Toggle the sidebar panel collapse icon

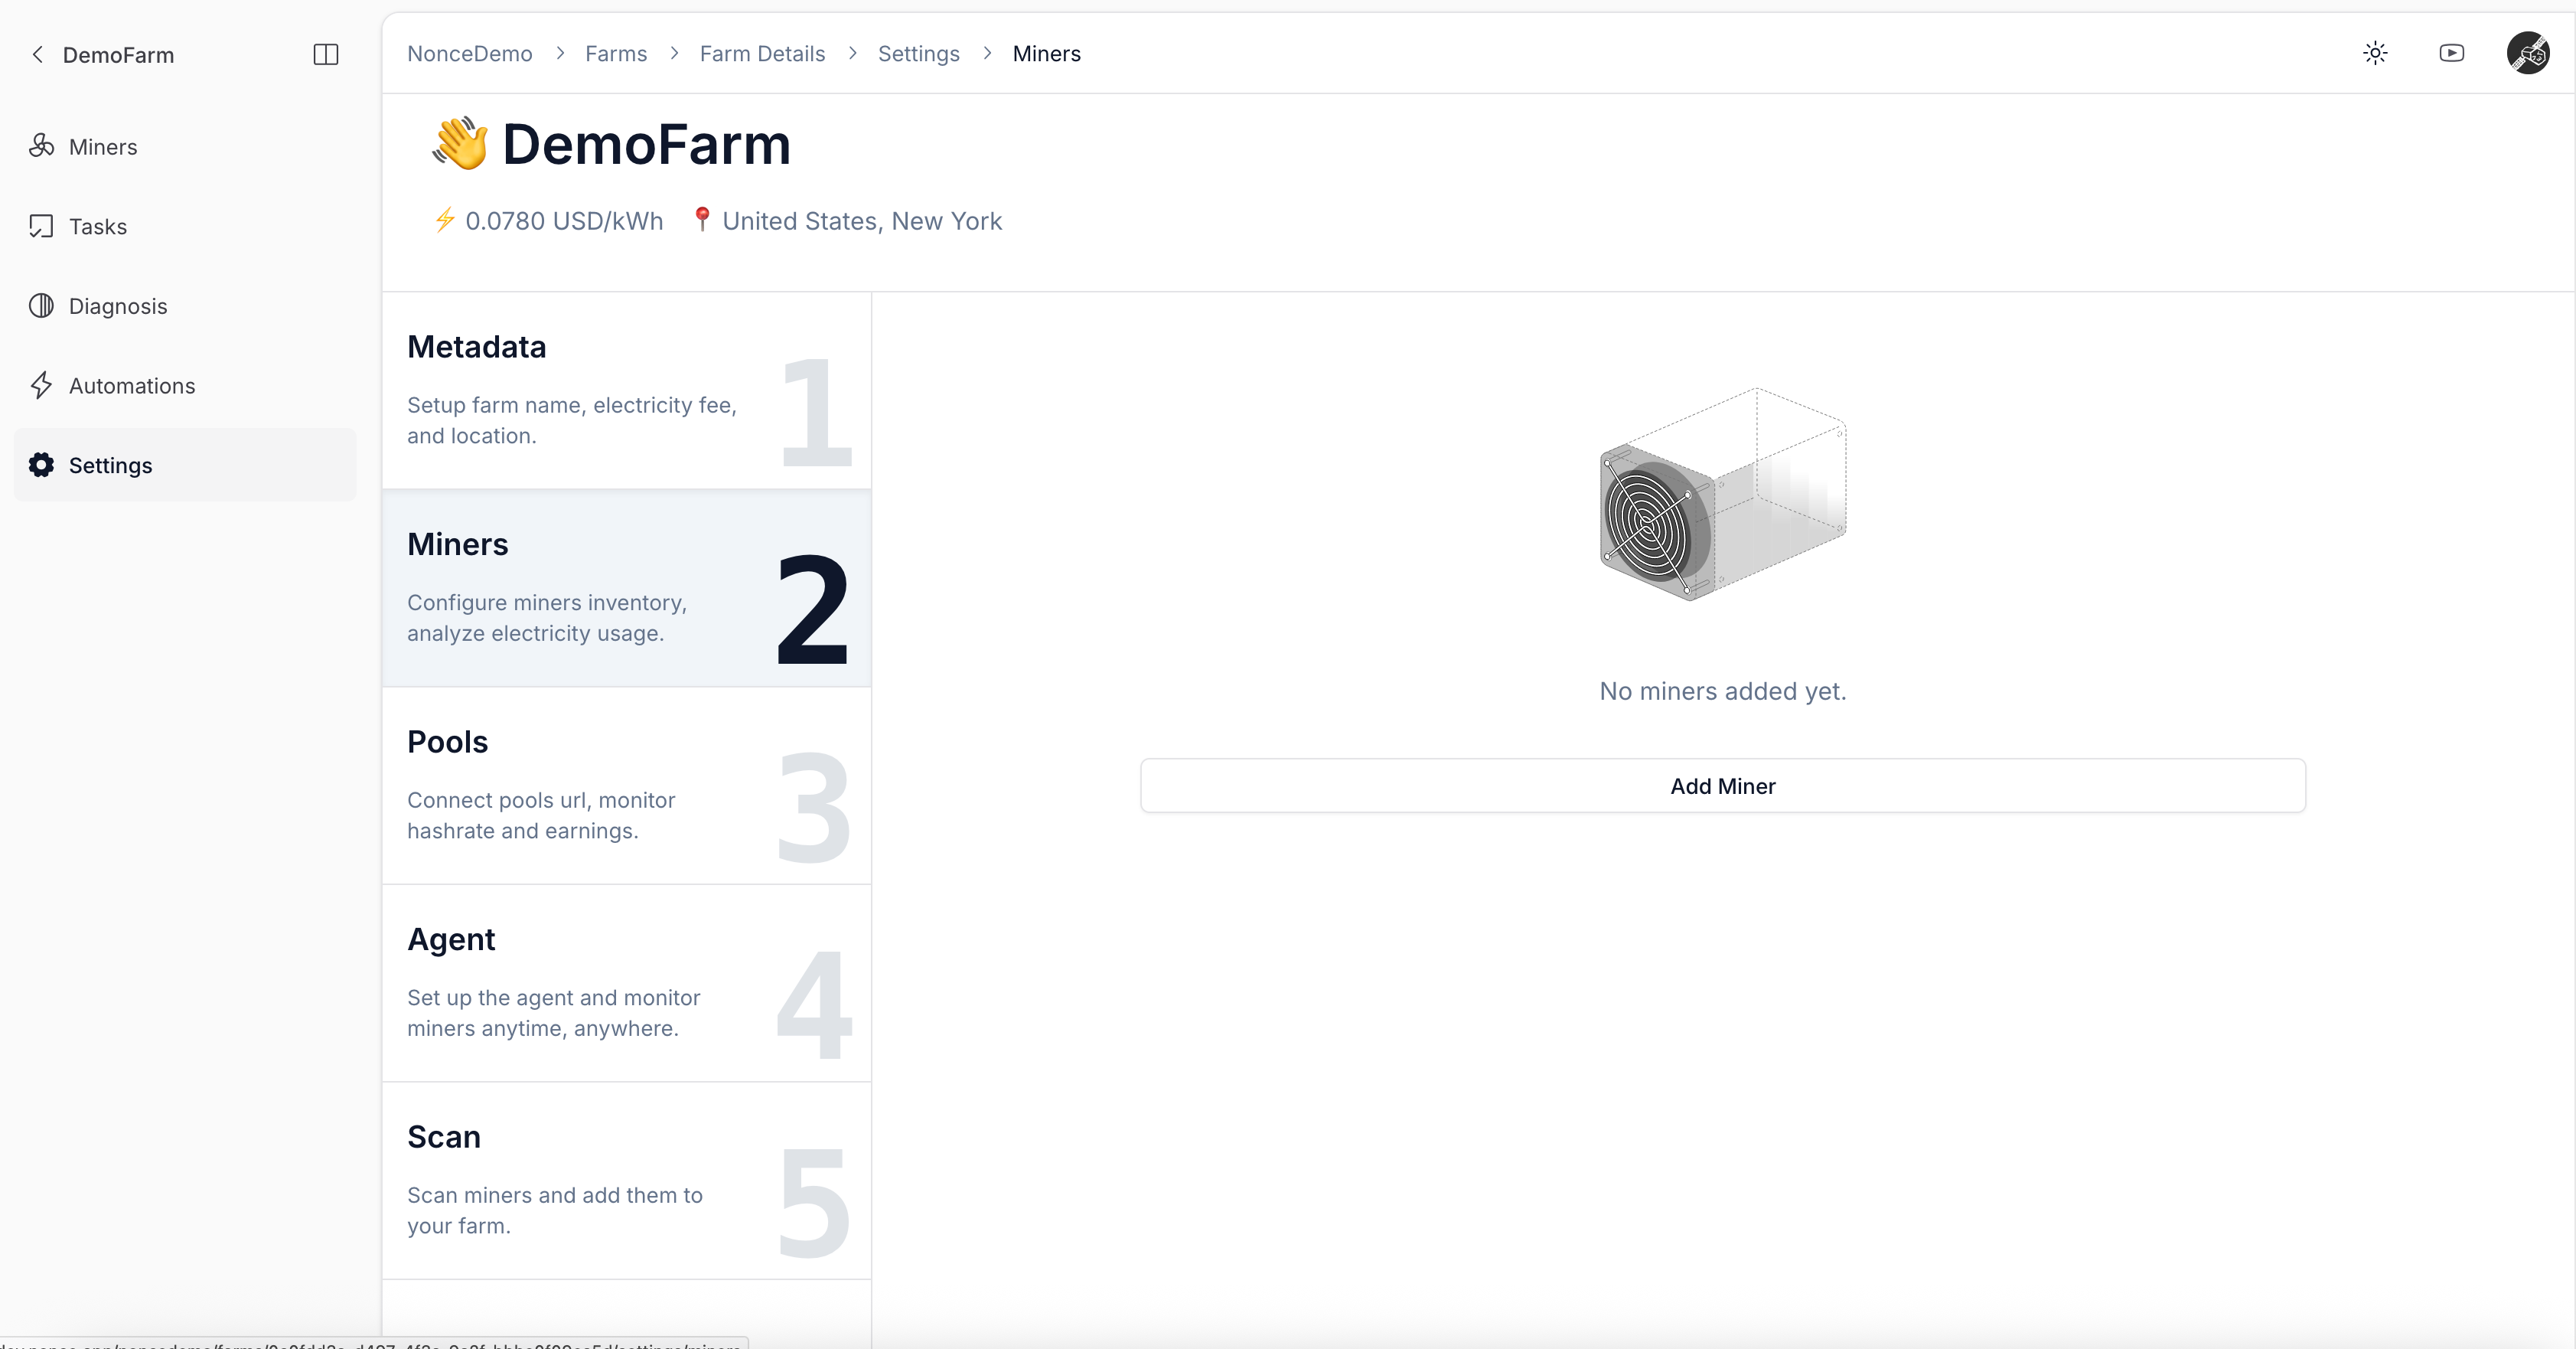click(x=326, y=54)
